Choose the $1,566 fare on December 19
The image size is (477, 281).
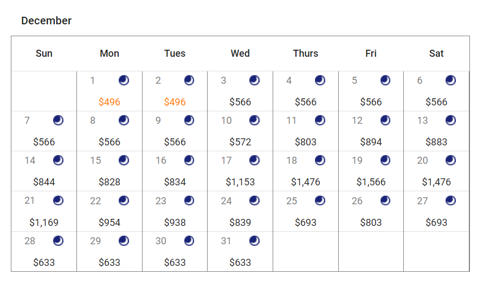(x=371, y=182)
